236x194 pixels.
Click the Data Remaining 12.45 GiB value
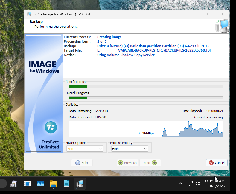click(101, 111)
